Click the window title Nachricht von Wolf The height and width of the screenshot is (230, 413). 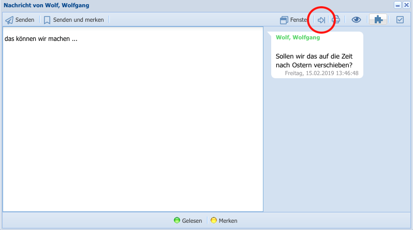pos(46,5)
